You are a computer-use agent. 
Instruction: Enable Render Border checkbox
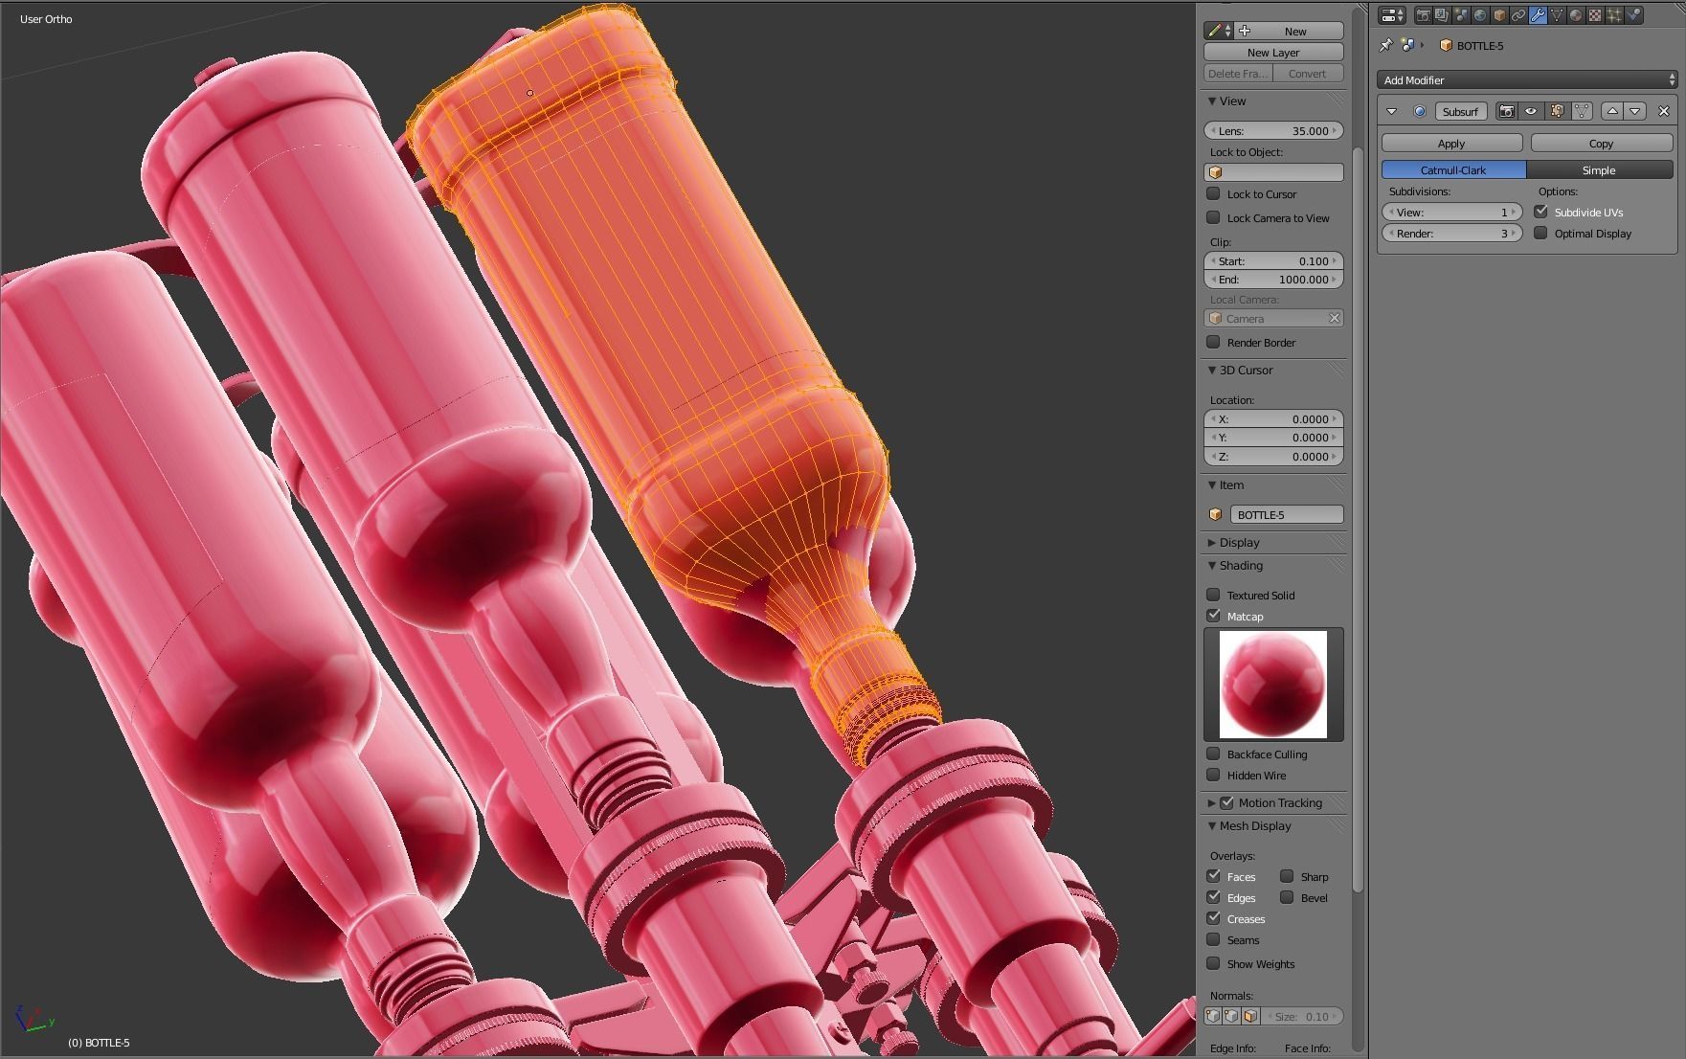pos(1213,342)
